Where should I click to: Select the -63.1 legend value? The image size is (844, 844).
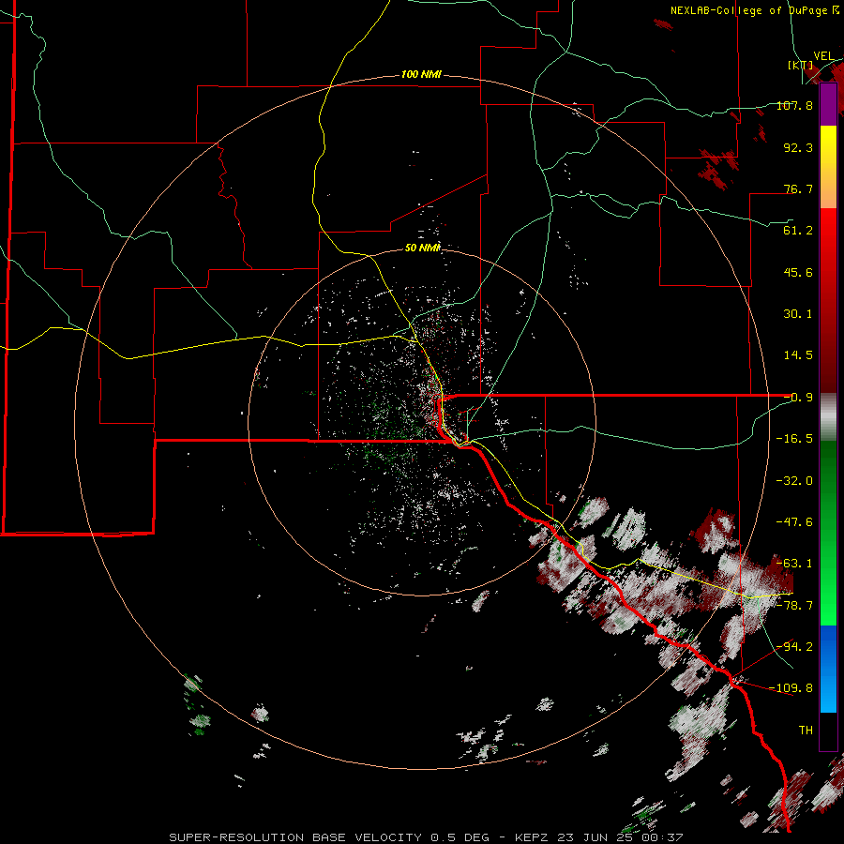[x=794, y=564]
